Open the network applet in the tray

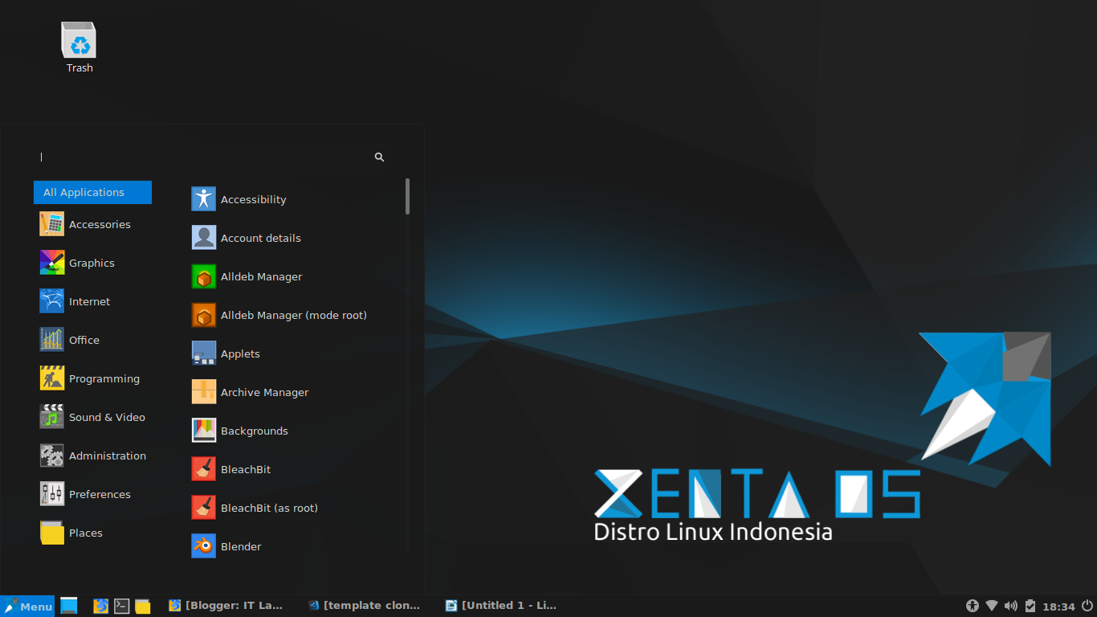click(x=992, y=606)
